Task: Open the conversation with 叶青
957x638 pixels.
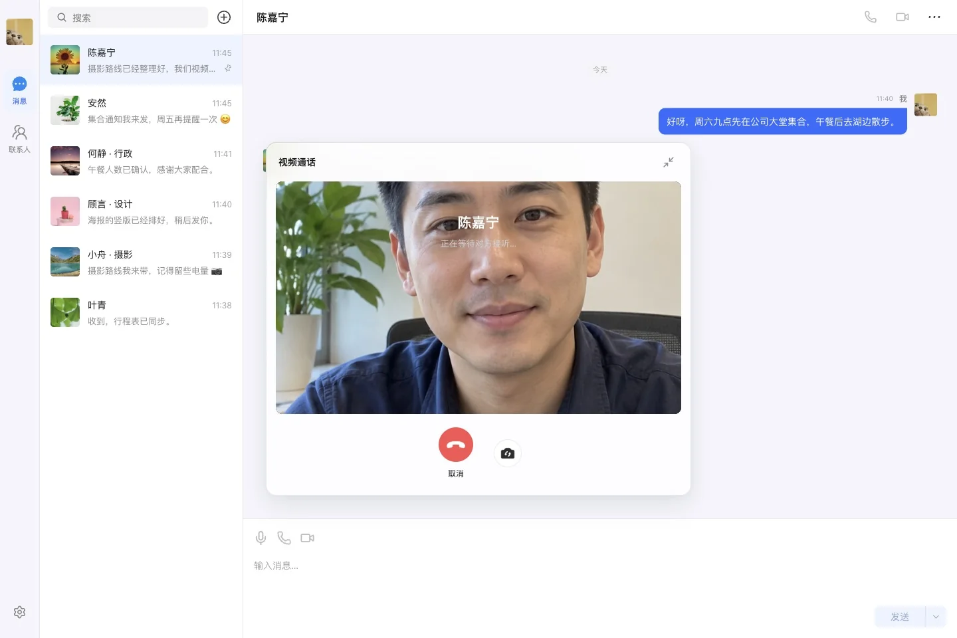Action: [x=141, y=312]
